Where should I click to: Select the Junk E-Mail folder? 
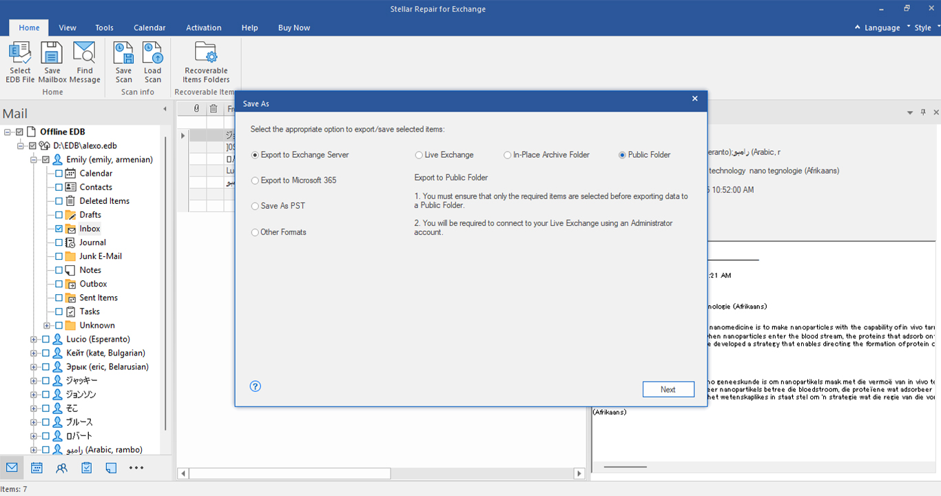click(101, 256)
